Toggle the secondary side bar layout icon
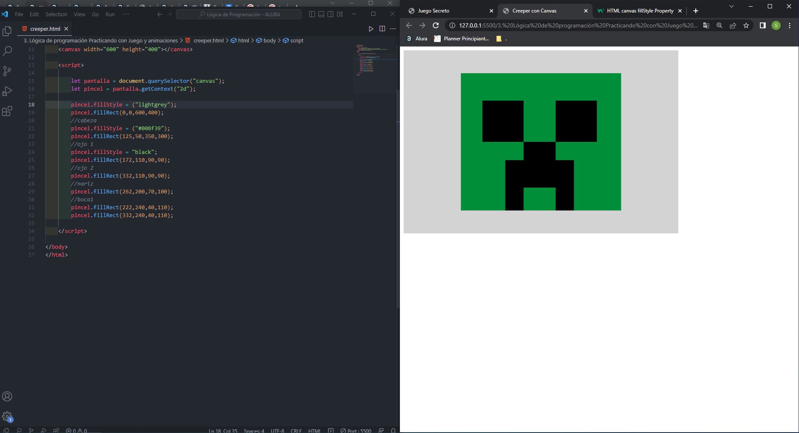 pos(330,14)
